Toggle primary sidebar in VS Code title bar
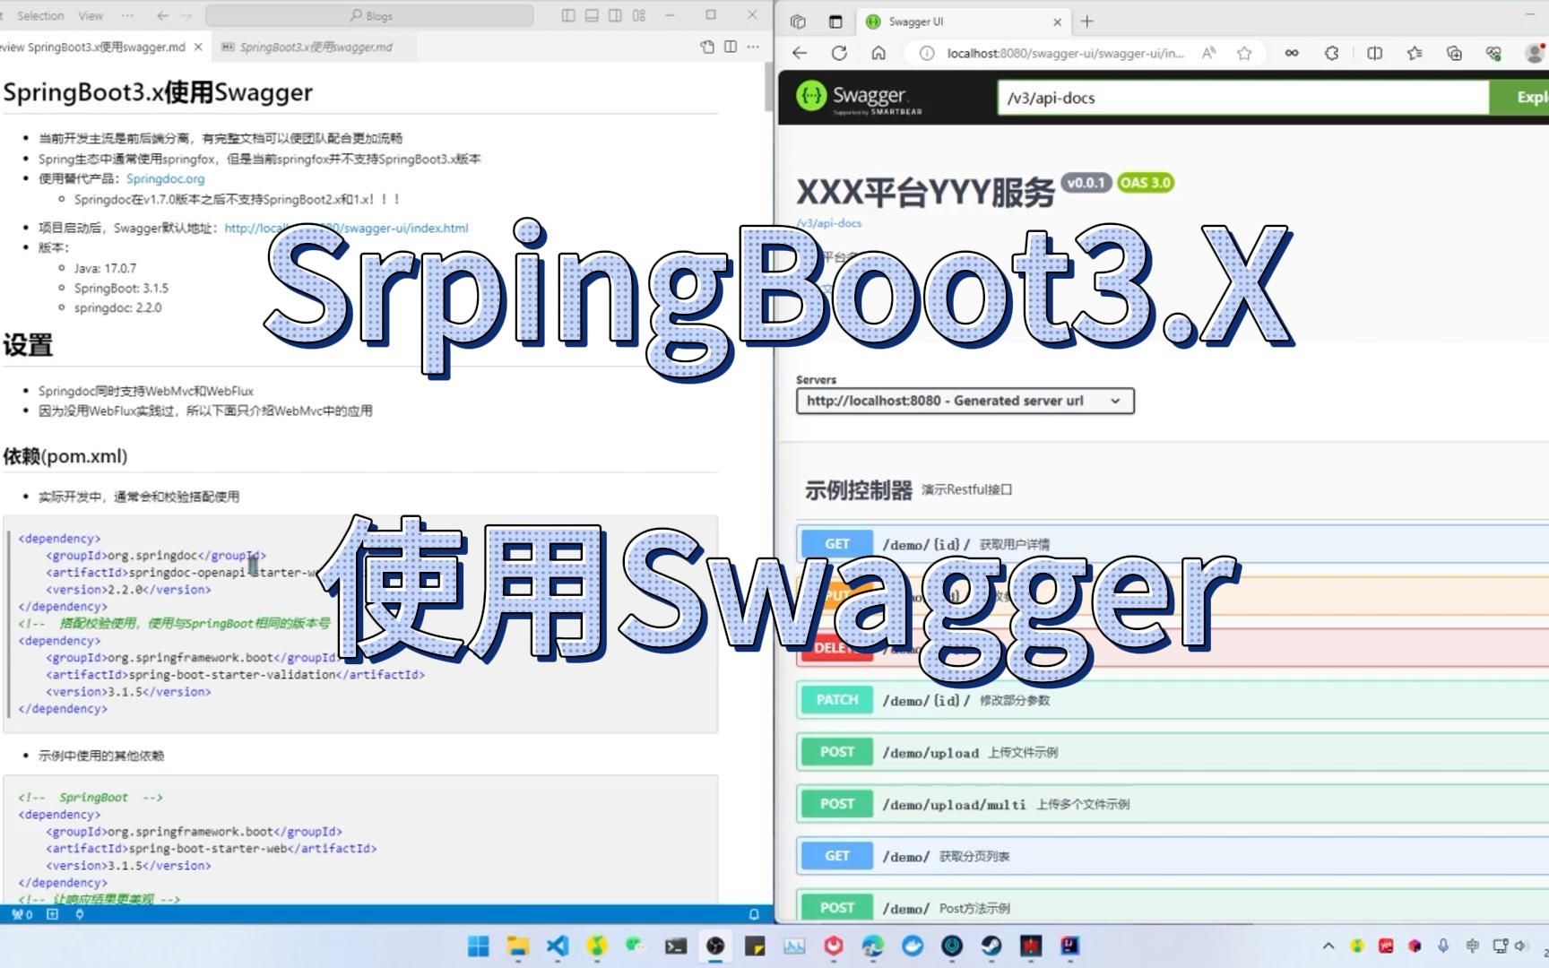Viewport: 1549px width, 968px height. click(x=568, y=15)
